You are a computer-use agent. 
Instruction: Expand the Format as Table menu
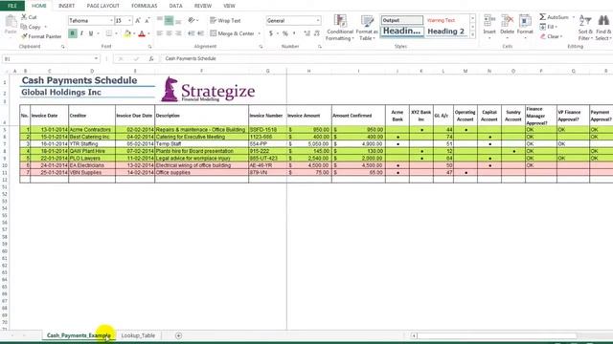(367, 28)
